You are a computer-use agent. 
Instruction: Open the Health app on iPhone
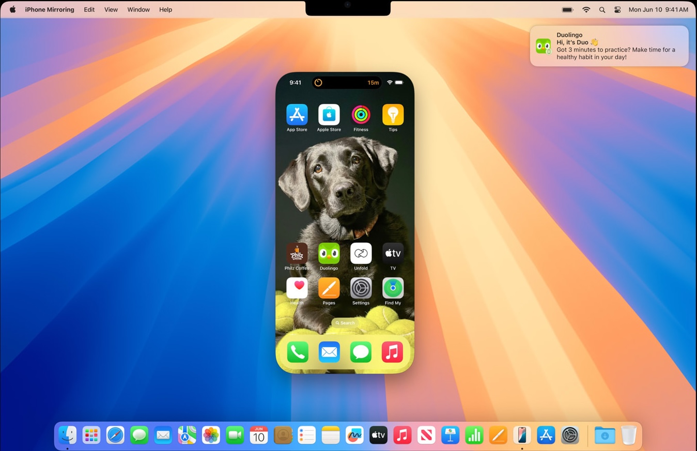[297, 288]
